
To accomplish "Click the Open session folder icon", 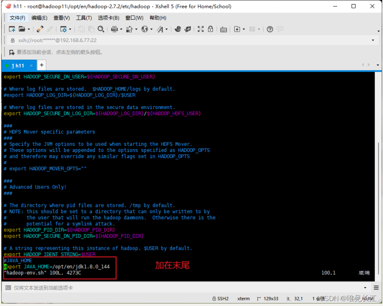I will tap(22, 29).
